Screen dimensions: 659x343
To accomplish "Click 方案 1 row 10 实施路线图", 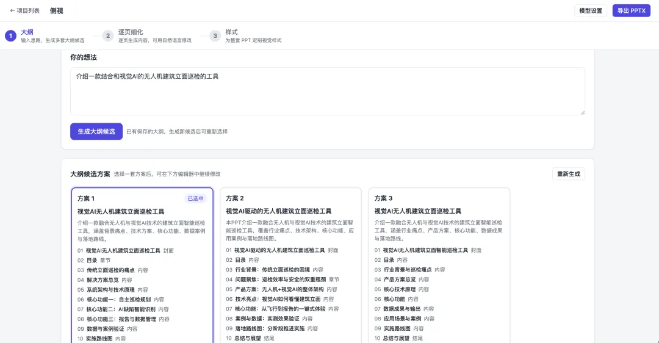I will click(101, 338).
